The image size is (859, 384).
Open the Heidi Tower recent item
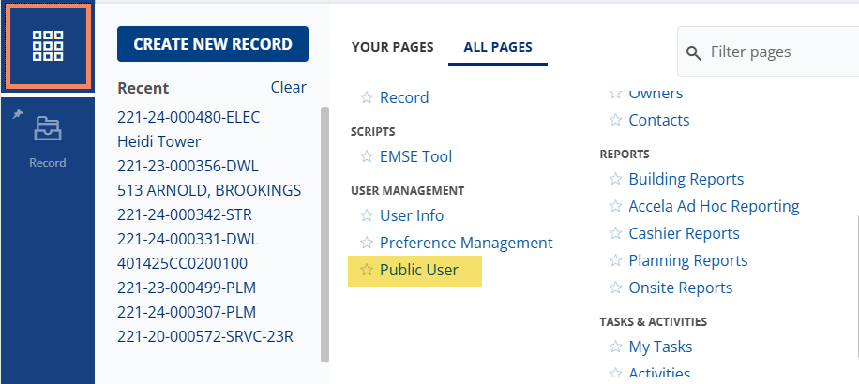click(158, 141)
